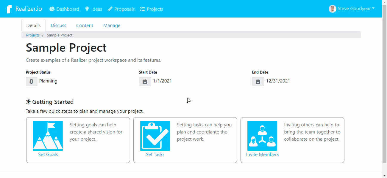The width and height of the screenshot is (387, 178).
Task: Click the Set Goals link
Action: click(48, 155)
